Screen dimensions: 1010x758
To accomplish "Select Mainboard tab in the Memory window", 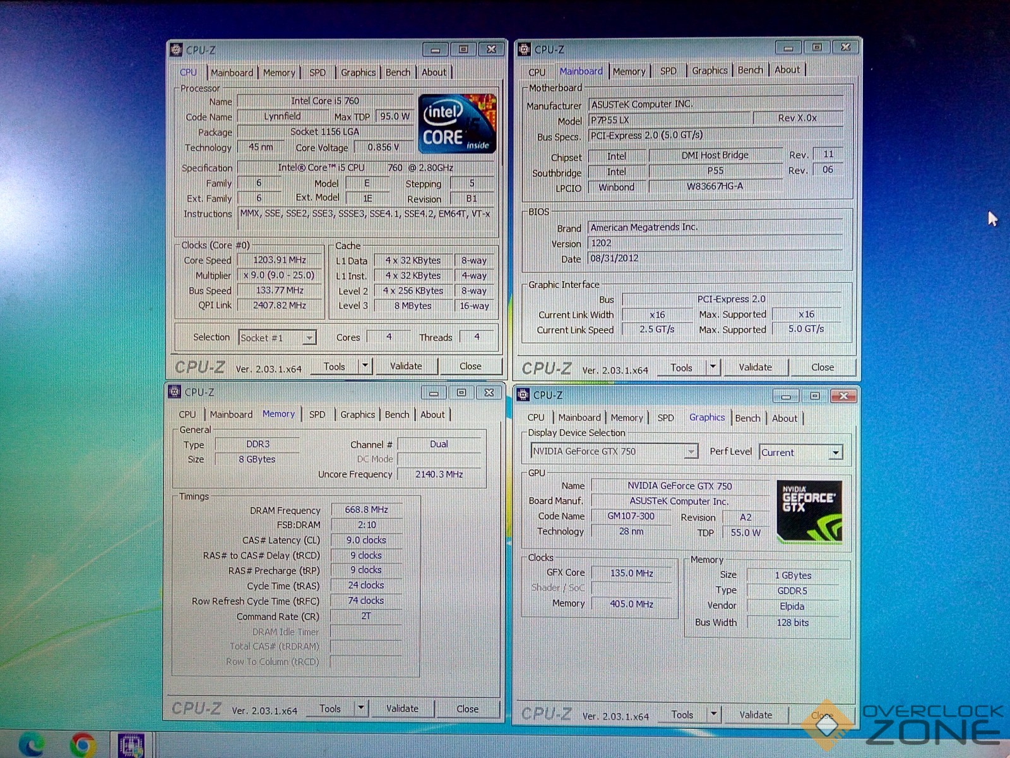I will 231,414.
